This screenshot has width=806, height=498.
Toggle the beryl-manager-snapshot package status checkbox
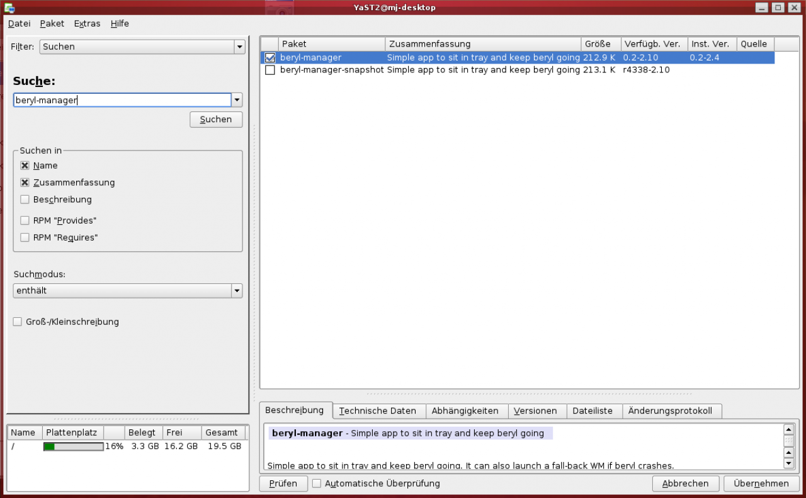[x=270, y=70]
